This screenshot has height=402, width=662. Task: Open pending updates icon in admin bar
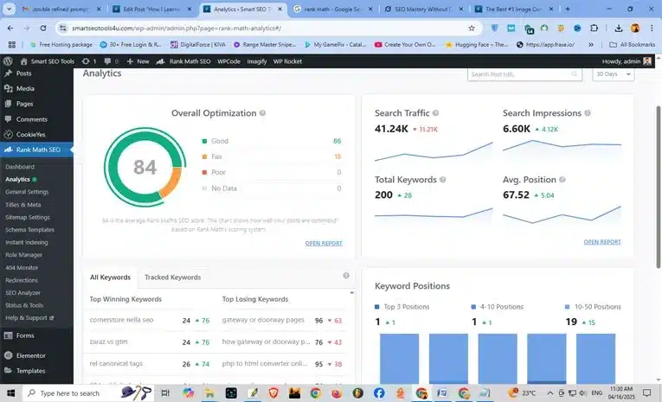click(88, 61)
